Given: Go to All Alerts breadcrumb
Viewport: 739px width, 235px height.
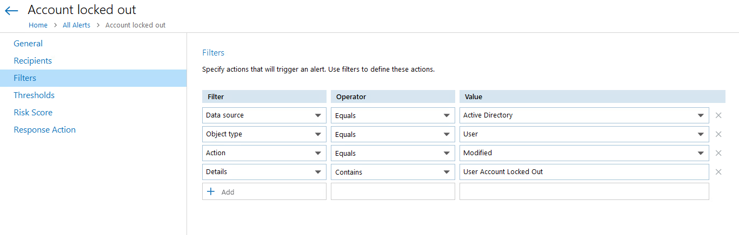Looking at the screenshot, I should click(76, 25).
